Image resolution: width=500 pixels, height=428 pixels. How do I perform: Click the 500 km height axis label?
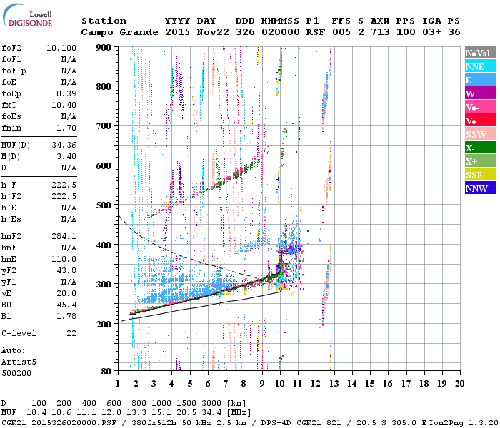(x=104, y=205)
